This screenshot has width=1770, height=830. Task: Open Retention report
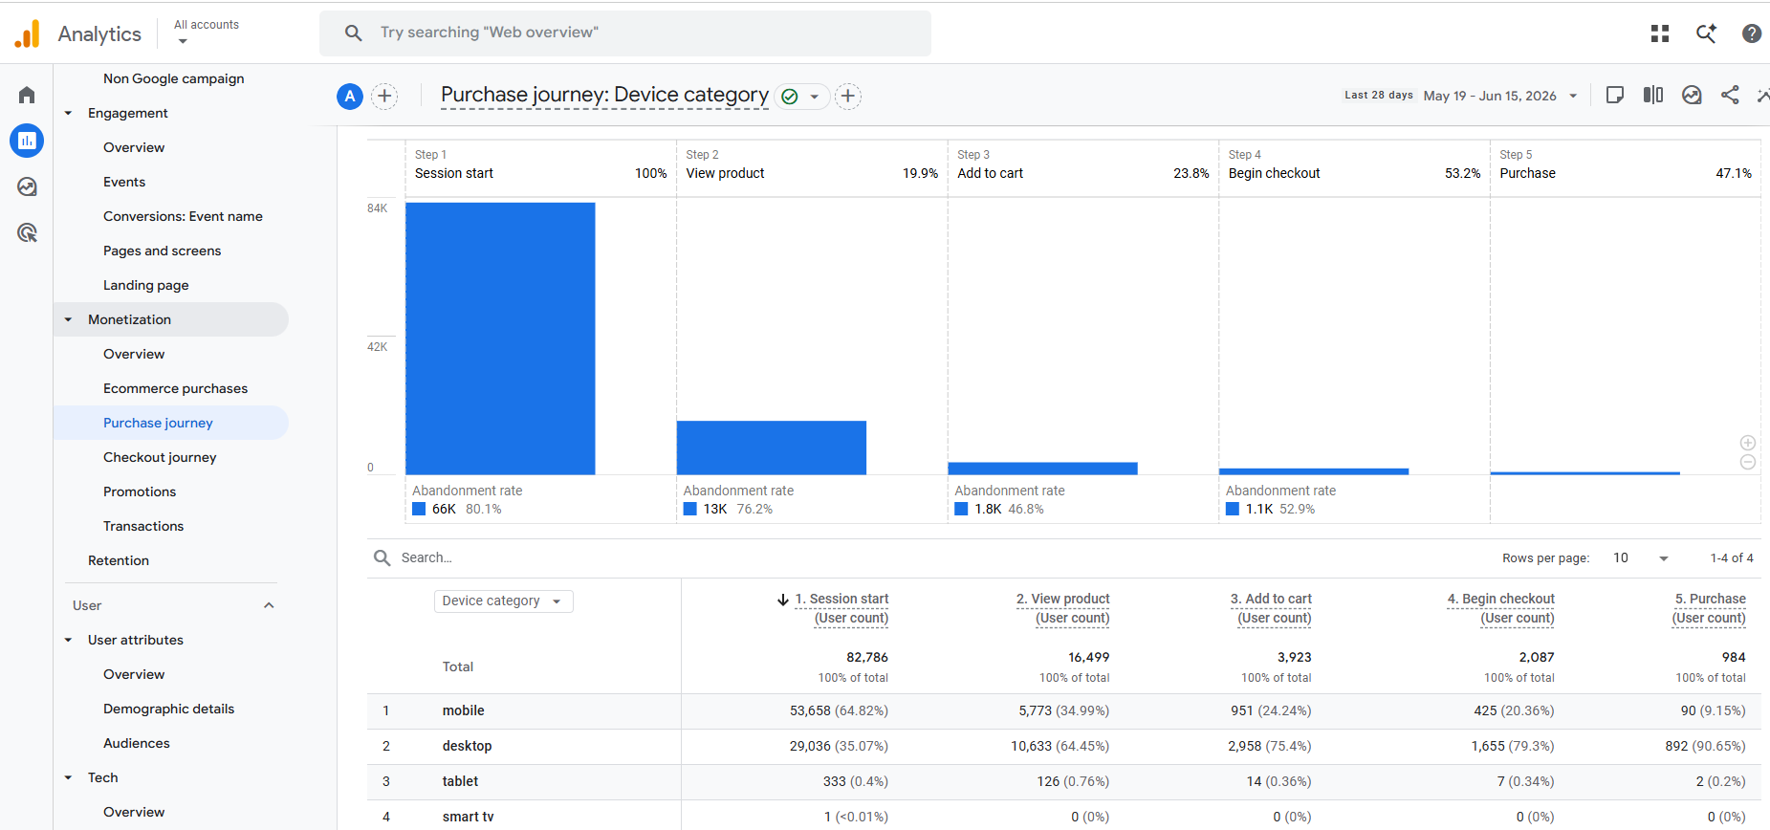coord(119,560)
